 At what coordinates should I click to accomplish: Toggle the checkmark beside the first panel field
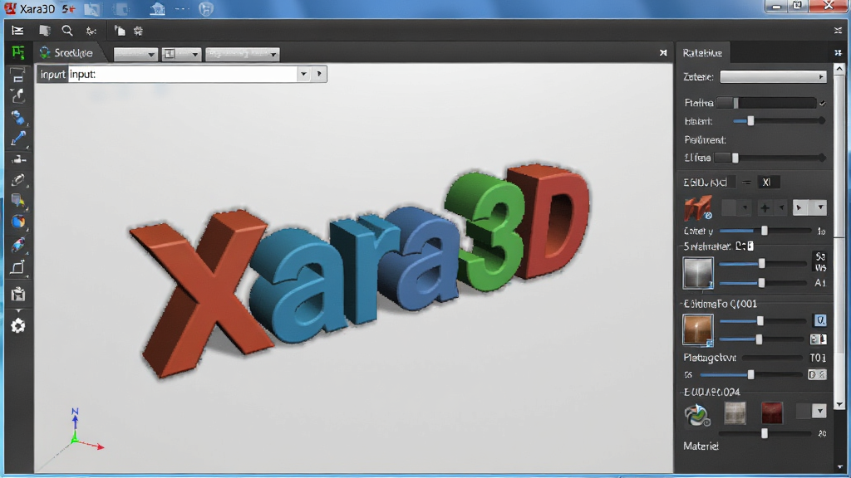coord(822,103)
